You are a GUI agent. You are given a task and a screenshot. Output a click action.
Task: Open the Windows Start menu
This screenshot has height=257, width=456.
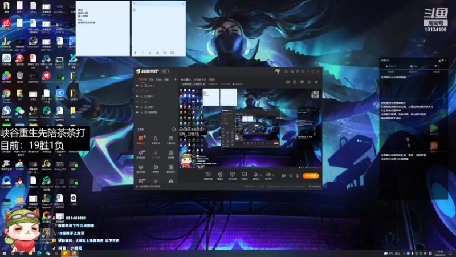4,254
